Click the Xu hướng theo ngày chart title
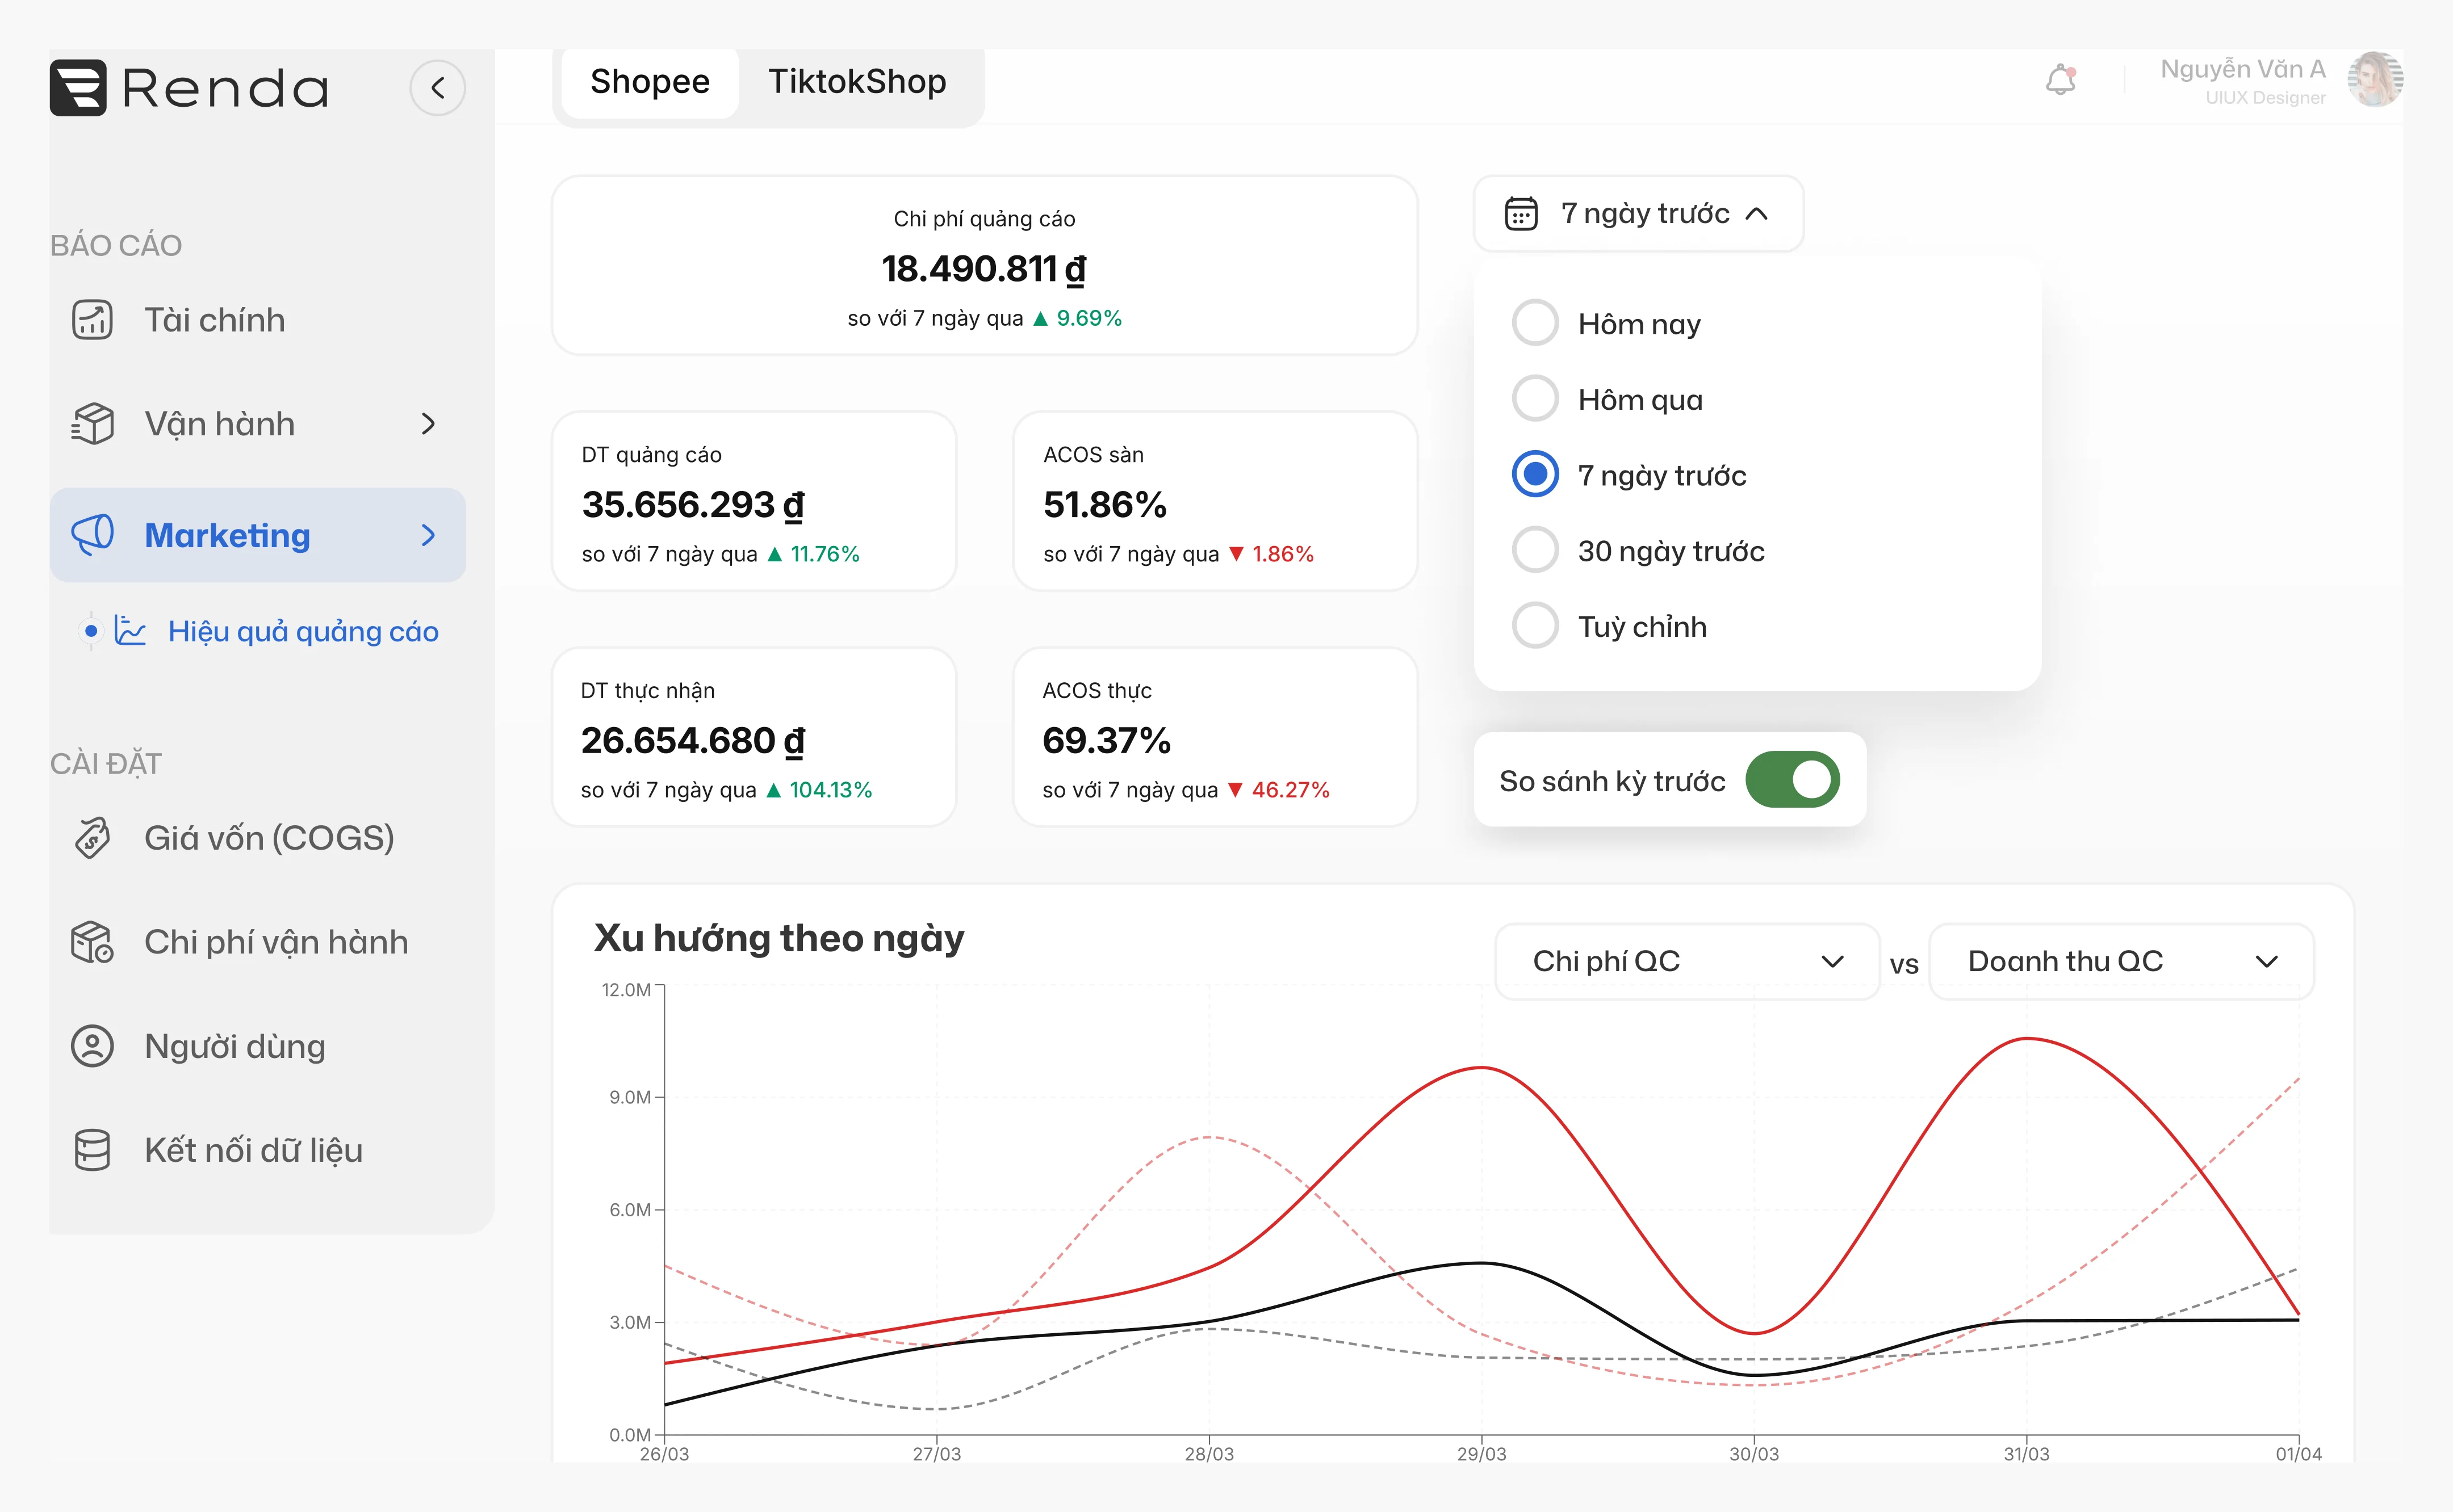The width and height of the screenshot is (2453, 1512). click(779, 938)
